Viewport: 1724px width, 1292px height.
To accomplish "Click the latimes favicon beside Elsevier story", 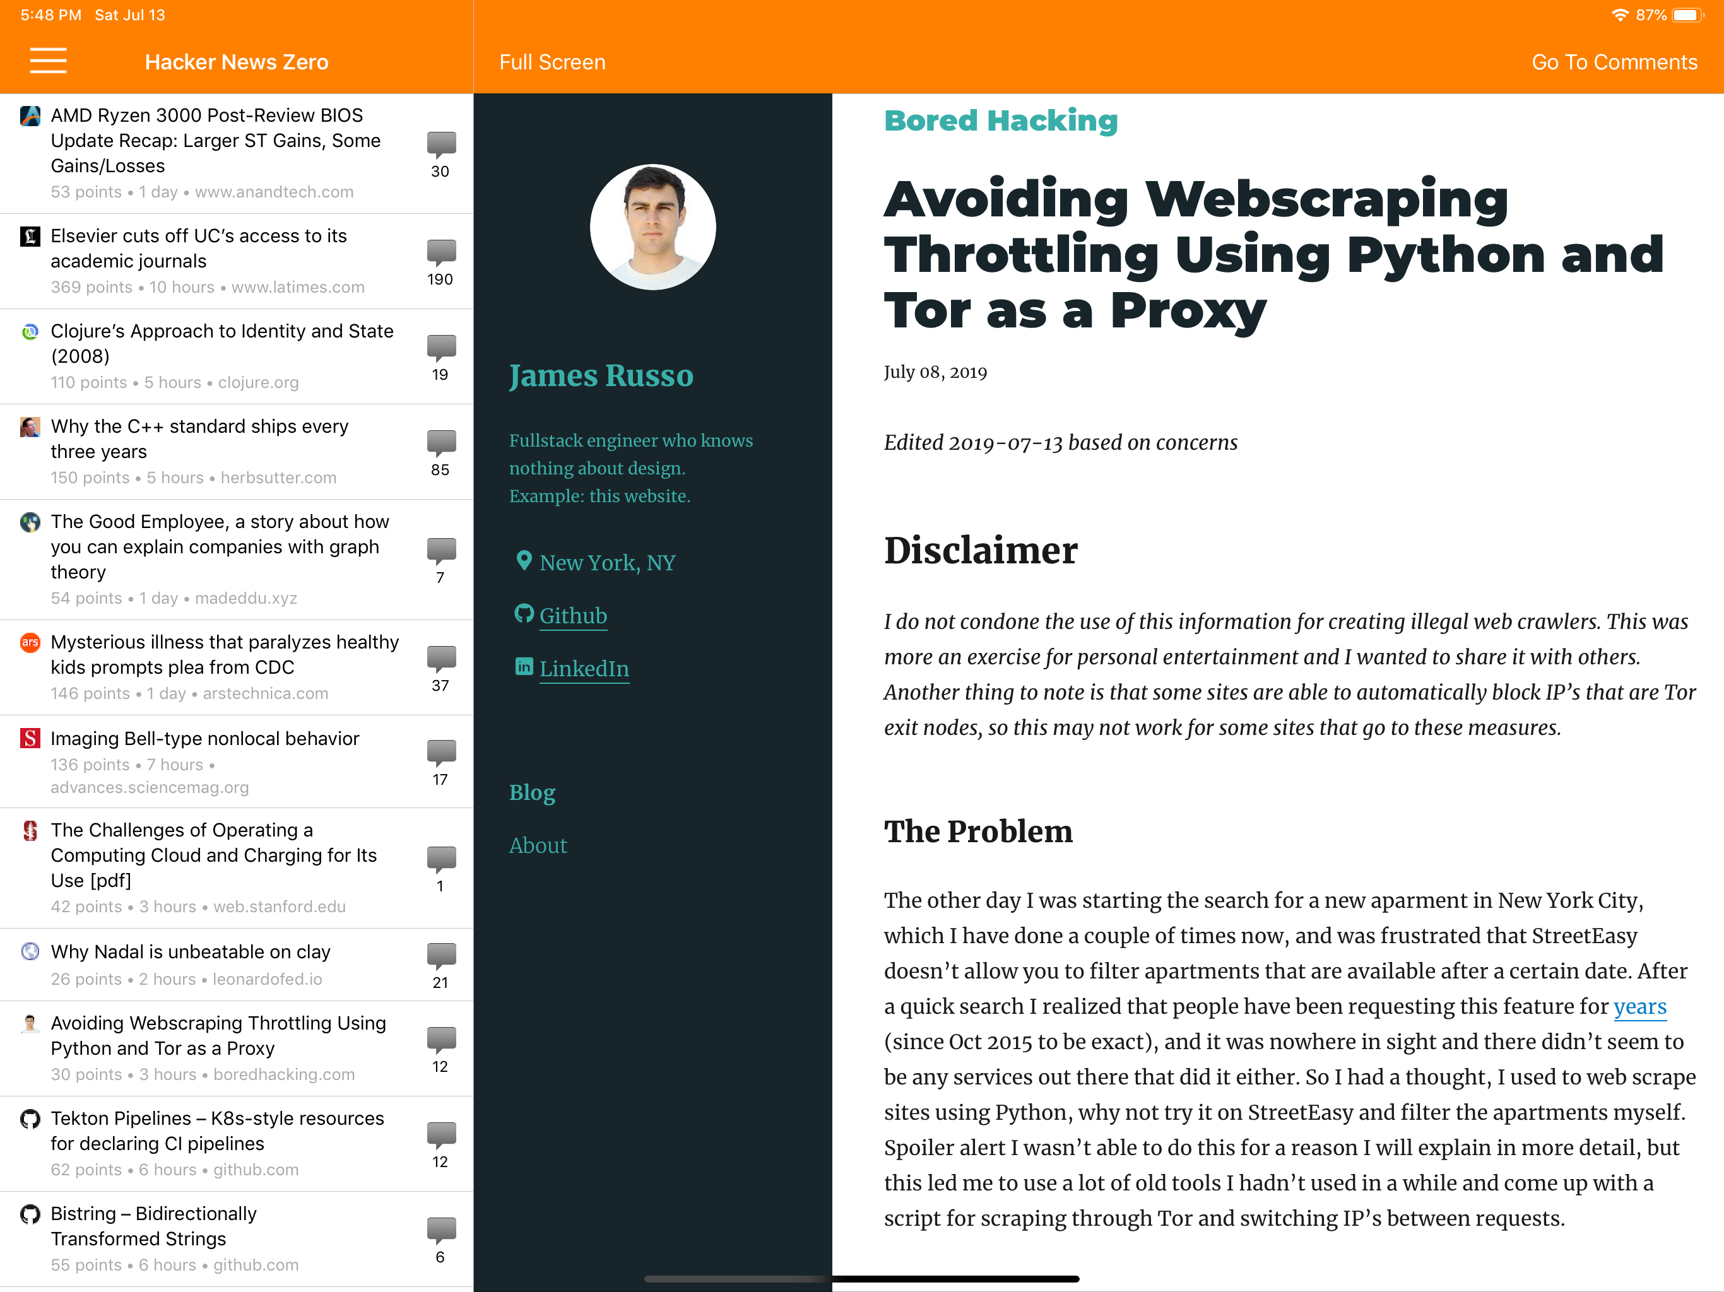I will pos(30,236).
